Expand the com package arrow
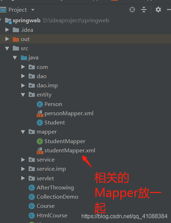171x223 pixels. point(23,67)
